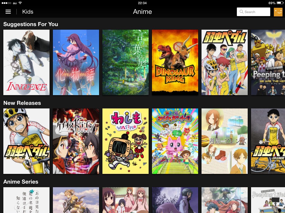285x213 pixels.
Task: Tap the Wi-Fi icon in status bar
Action: [x=20, y=3]
